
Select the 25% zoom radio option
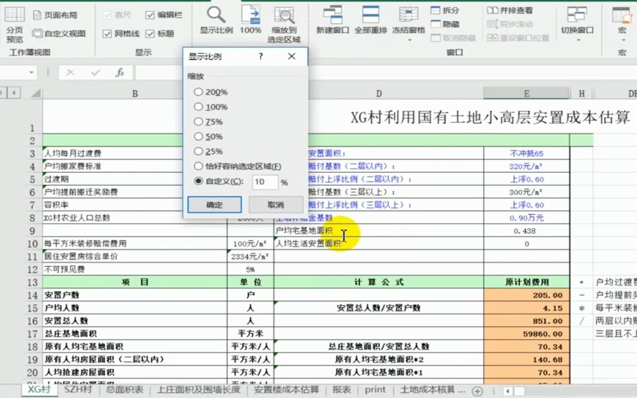tap(198, 151)
